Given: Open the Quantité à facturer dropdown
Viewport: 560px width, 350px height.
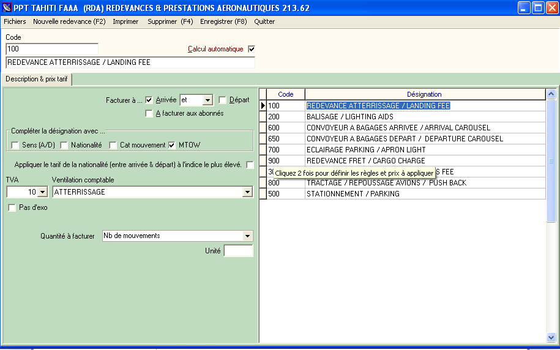Looking at the screenshot, I should 247,236.
